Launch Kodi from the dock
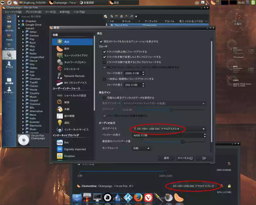The image size is (256, 205). [x=128, y=197]
